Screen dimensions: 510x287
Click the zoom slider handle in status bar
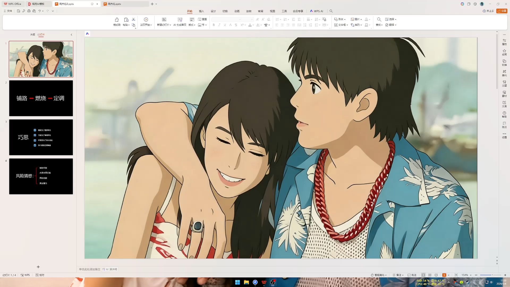click(x=492, y=275)
